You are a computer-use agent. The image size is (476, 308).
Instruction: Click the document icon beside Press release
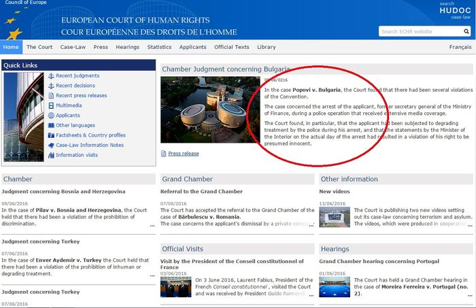[163, 154]
